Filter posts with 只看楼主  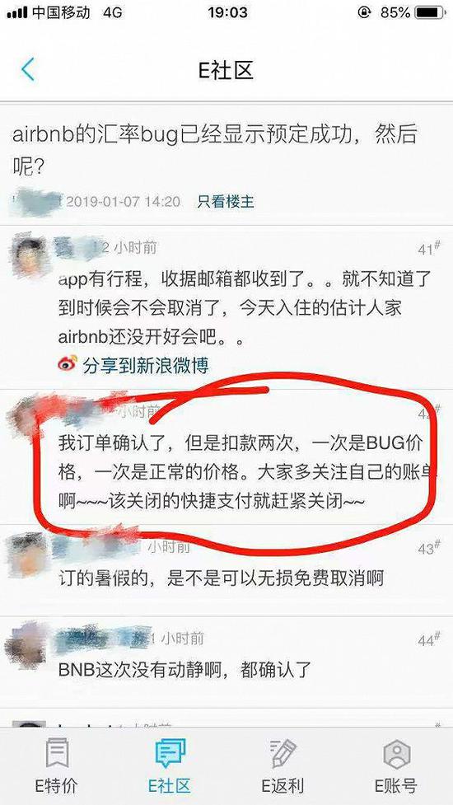click(x=226, y=201)
